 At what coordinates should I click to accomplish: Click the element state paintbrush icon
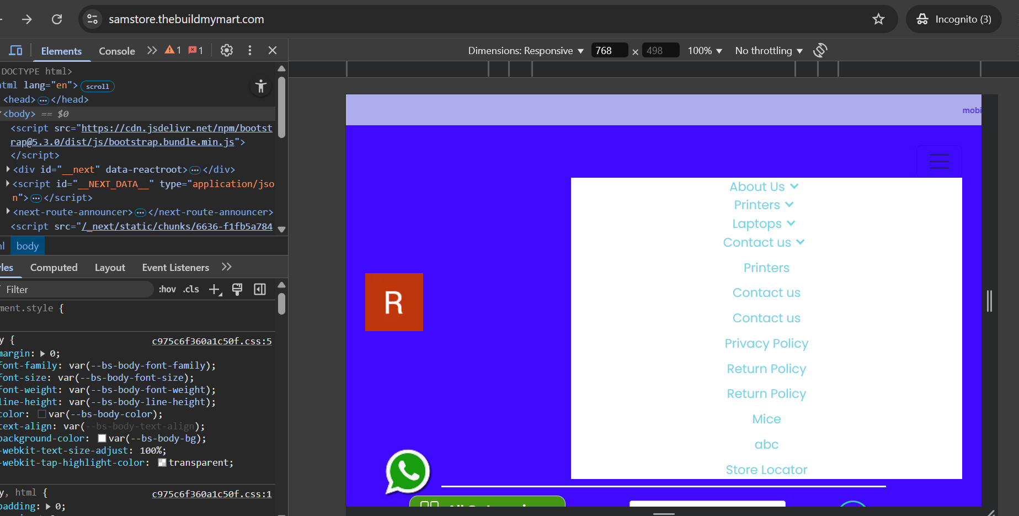pyautogui.click(x=237, y=290)
